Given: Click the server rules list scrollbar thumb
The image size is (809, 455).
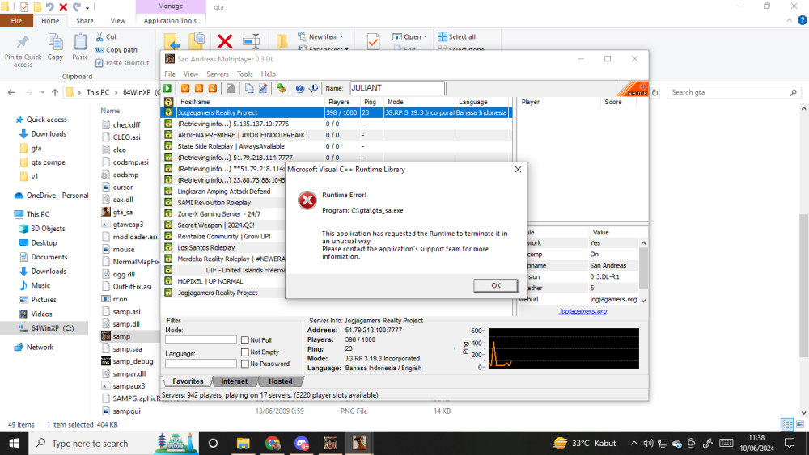Looking at the screenshot, I should click(x=643, y=268).
